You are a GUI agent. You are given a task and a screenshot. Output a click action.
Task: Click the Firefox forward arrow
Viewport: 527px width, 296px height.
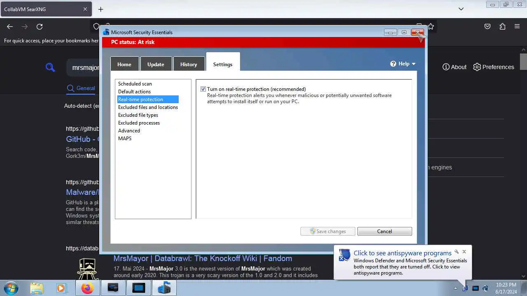point(25,26)
